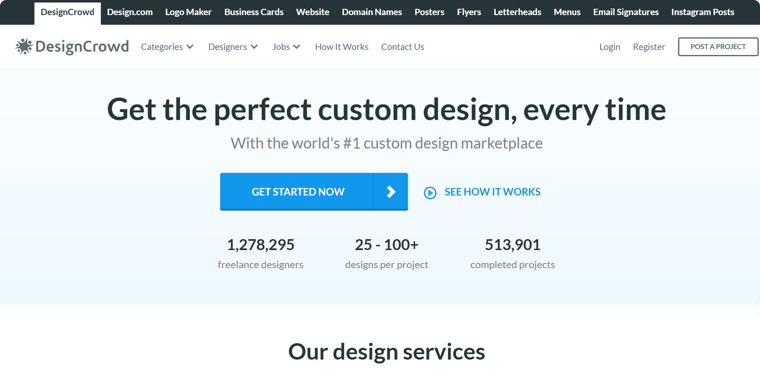Open the Letterheads tab
Viewport: 760px width, 386px height.
pyautogui.click(x=517, y=12)
